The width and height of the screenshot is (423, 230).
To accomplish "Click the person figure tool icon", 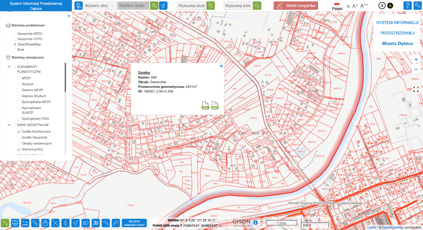I will click(x=65, y=223).
